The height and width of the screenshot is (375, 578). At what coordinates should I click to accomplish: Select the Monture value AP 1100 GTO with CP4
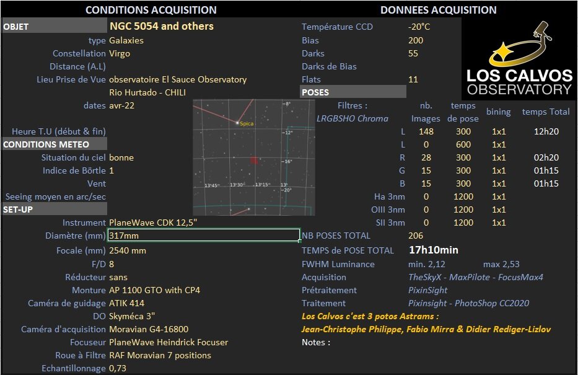(154, 290)
